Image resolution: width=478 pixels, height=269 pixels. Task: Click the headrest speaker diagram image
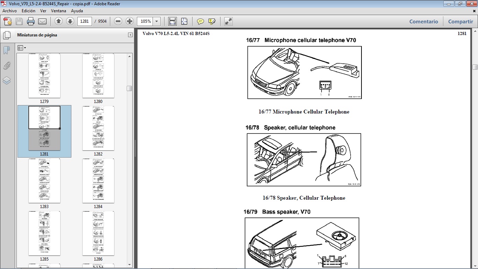coord(304,160)
